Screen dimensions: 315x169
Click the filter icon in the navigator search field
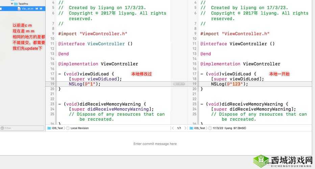[2, 128]
